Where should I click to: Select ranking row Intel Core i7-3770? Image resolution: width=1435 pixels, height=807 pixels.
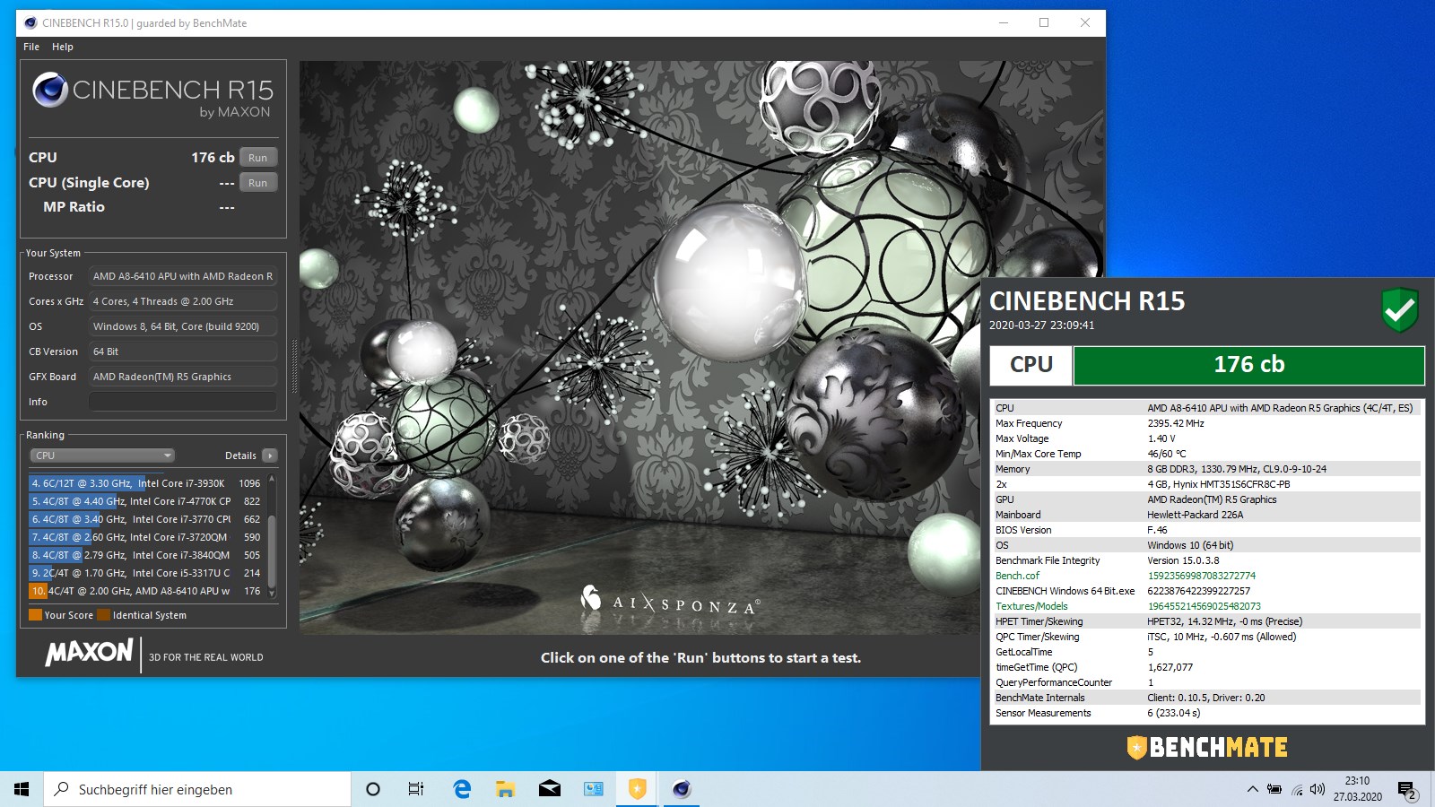click(x=146, y=519)
